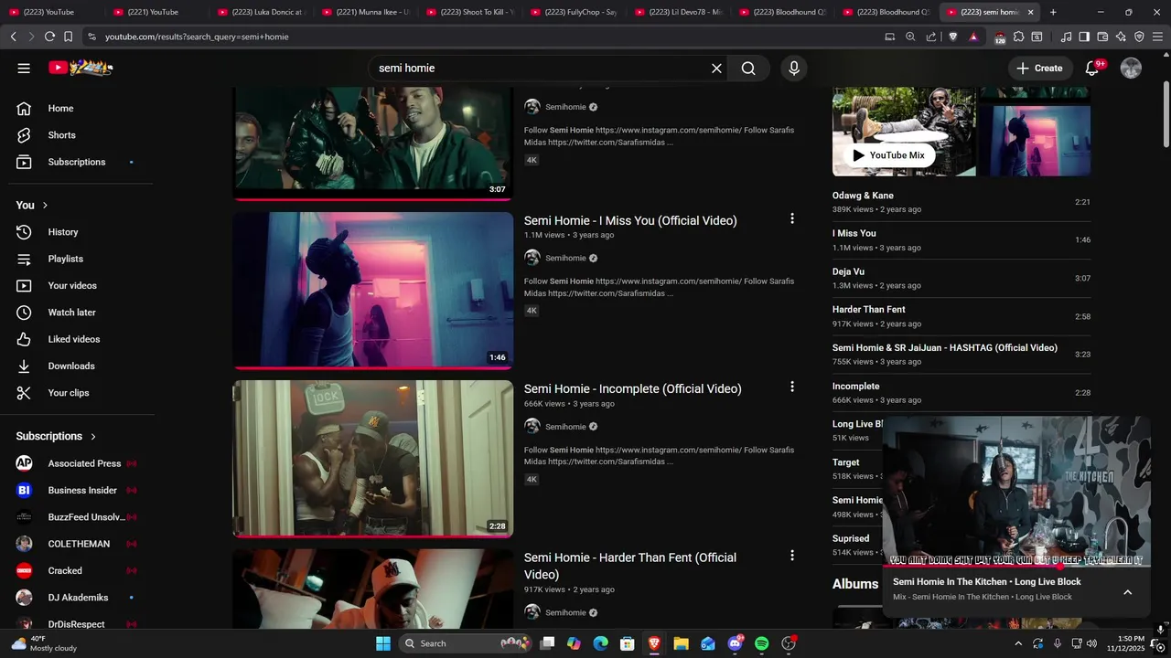Open Brave Rewards triangle icon
1171x658 pixels.
[x=973, y=37]
